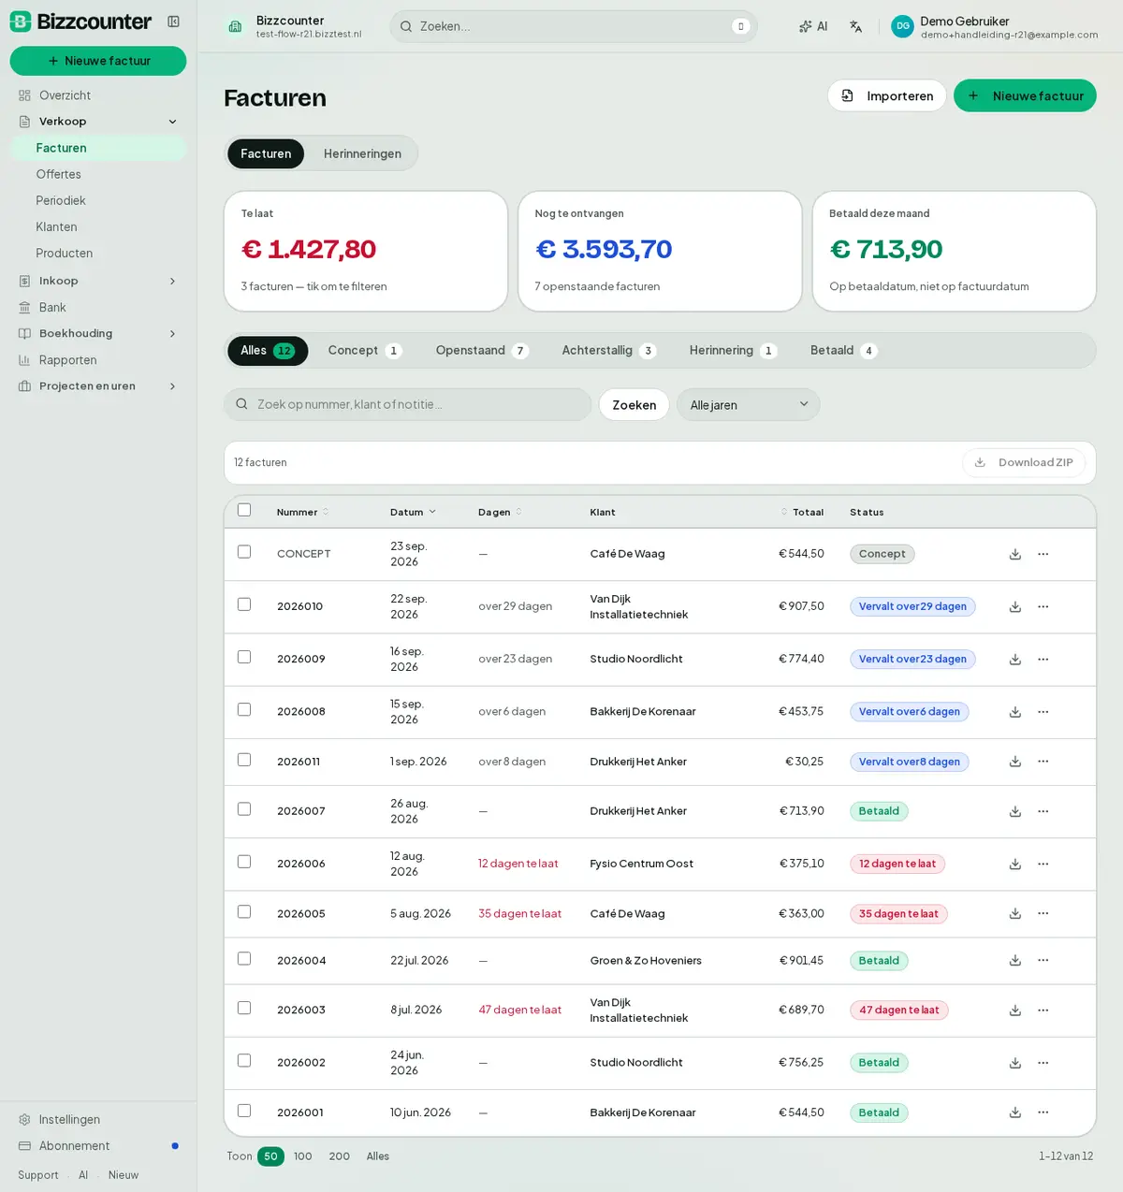This screenshot has height=1192, width=1123.
Task: Open the Concept filter tab
Action: tap(364, 351)
